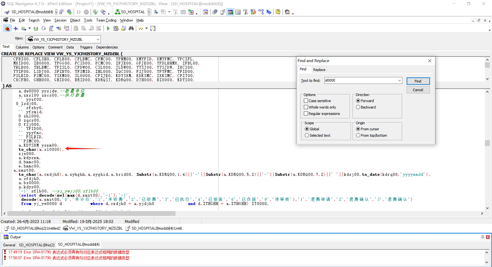492x267 pixels.
Task: Close the Output panel with red X
Action: [488, 237]
